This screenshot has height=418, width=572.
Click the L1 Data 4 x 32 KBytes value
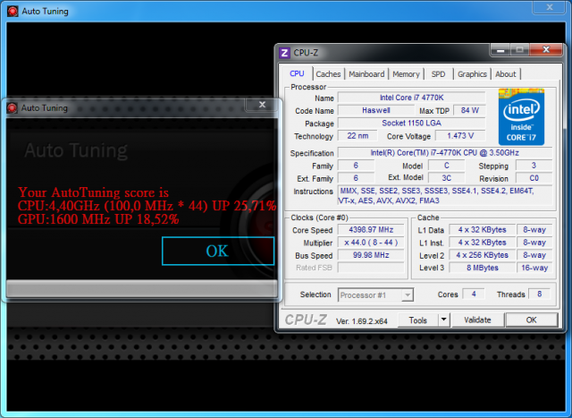coord(482,230)
